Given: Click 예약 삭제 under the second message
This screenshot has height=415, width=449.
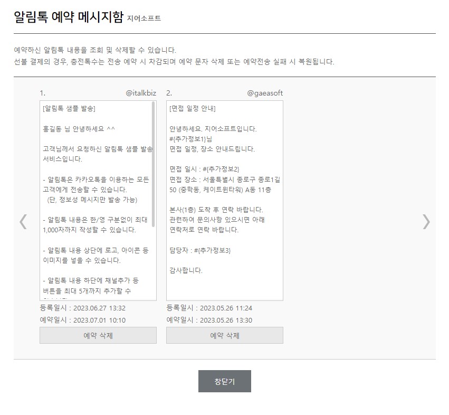Looking at the screenshot, I should (224, 335).
